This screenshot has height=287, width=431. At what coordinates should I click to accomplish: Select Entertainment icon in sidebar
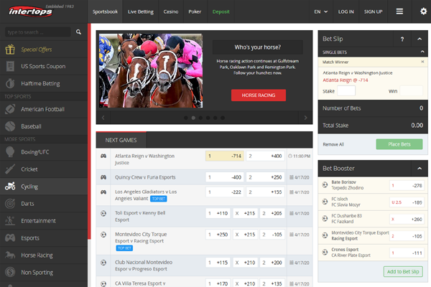10,221
